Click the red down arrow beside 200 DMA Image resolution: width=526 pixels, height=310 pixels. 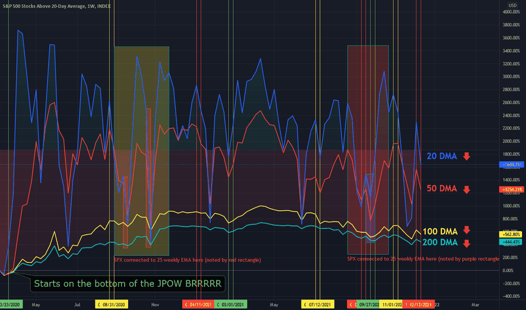click(467, 243)
